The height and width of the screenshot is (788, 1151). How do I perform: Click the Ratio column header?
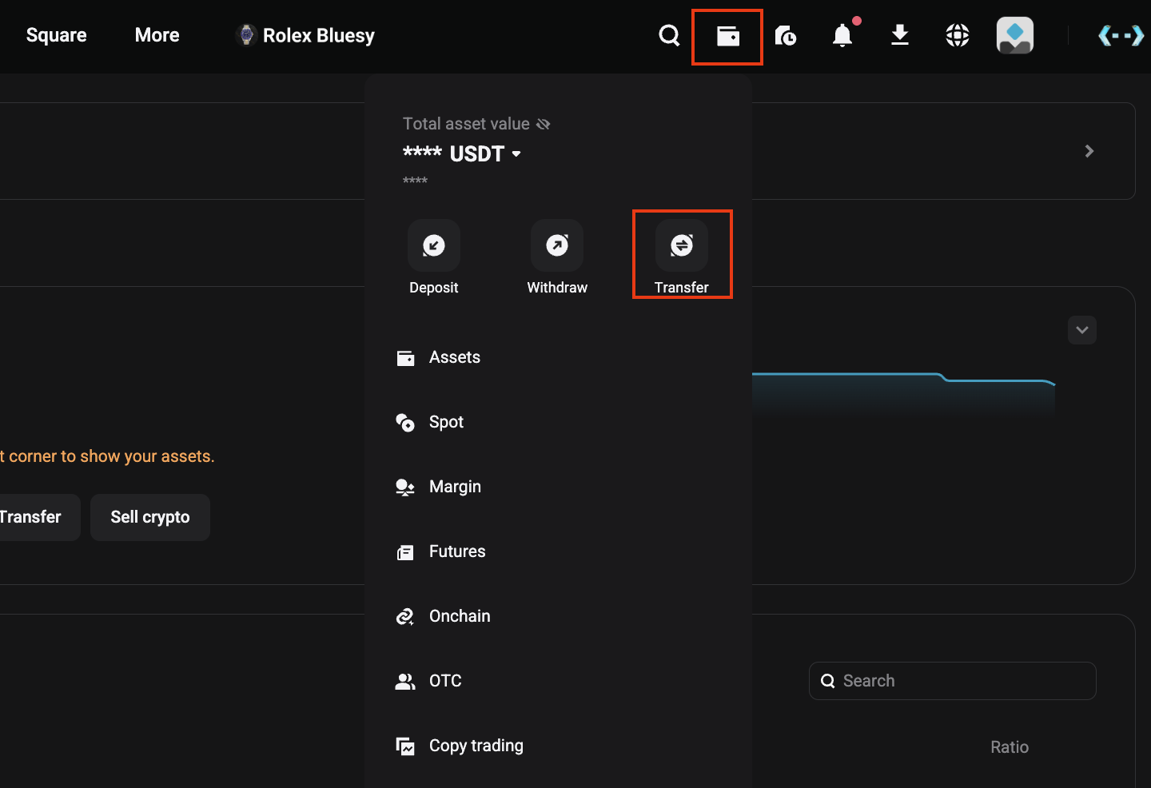coord(1010,747)
